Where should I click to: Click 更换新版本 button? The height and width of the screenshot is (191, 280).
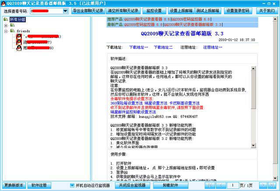pos(14,185)
